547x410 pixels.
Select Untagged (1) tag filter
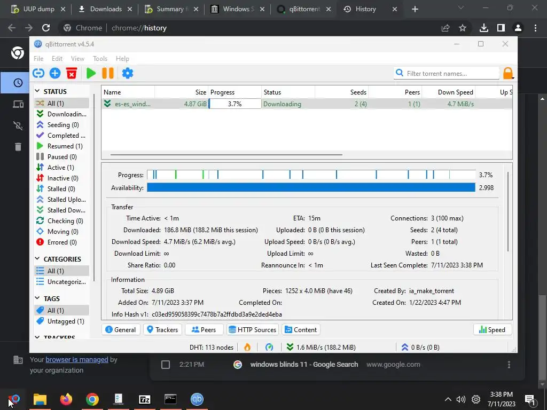62,321
